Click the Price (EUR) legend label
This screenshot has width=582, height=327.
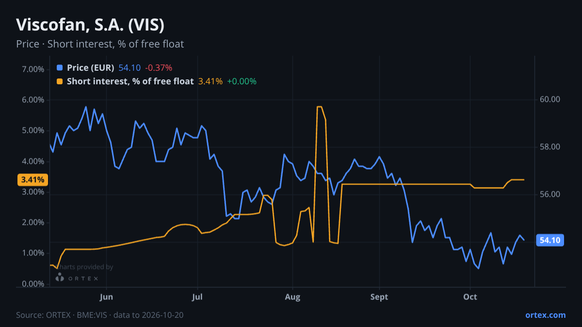click(91, 68)
